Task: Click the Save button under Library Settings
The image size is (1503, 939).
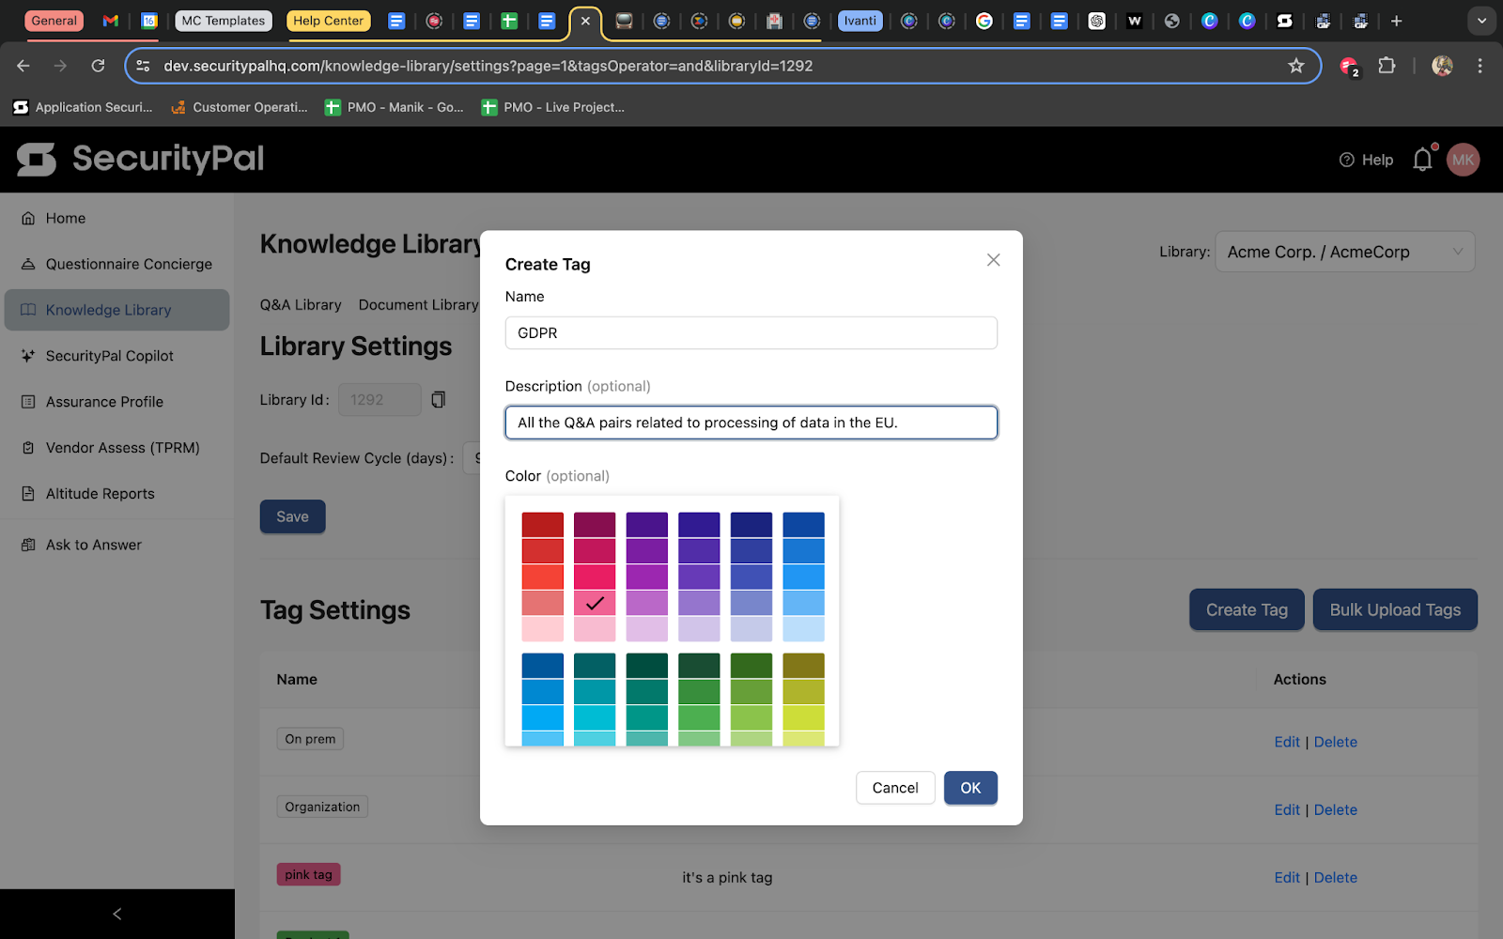Action: tap(292, 516)
